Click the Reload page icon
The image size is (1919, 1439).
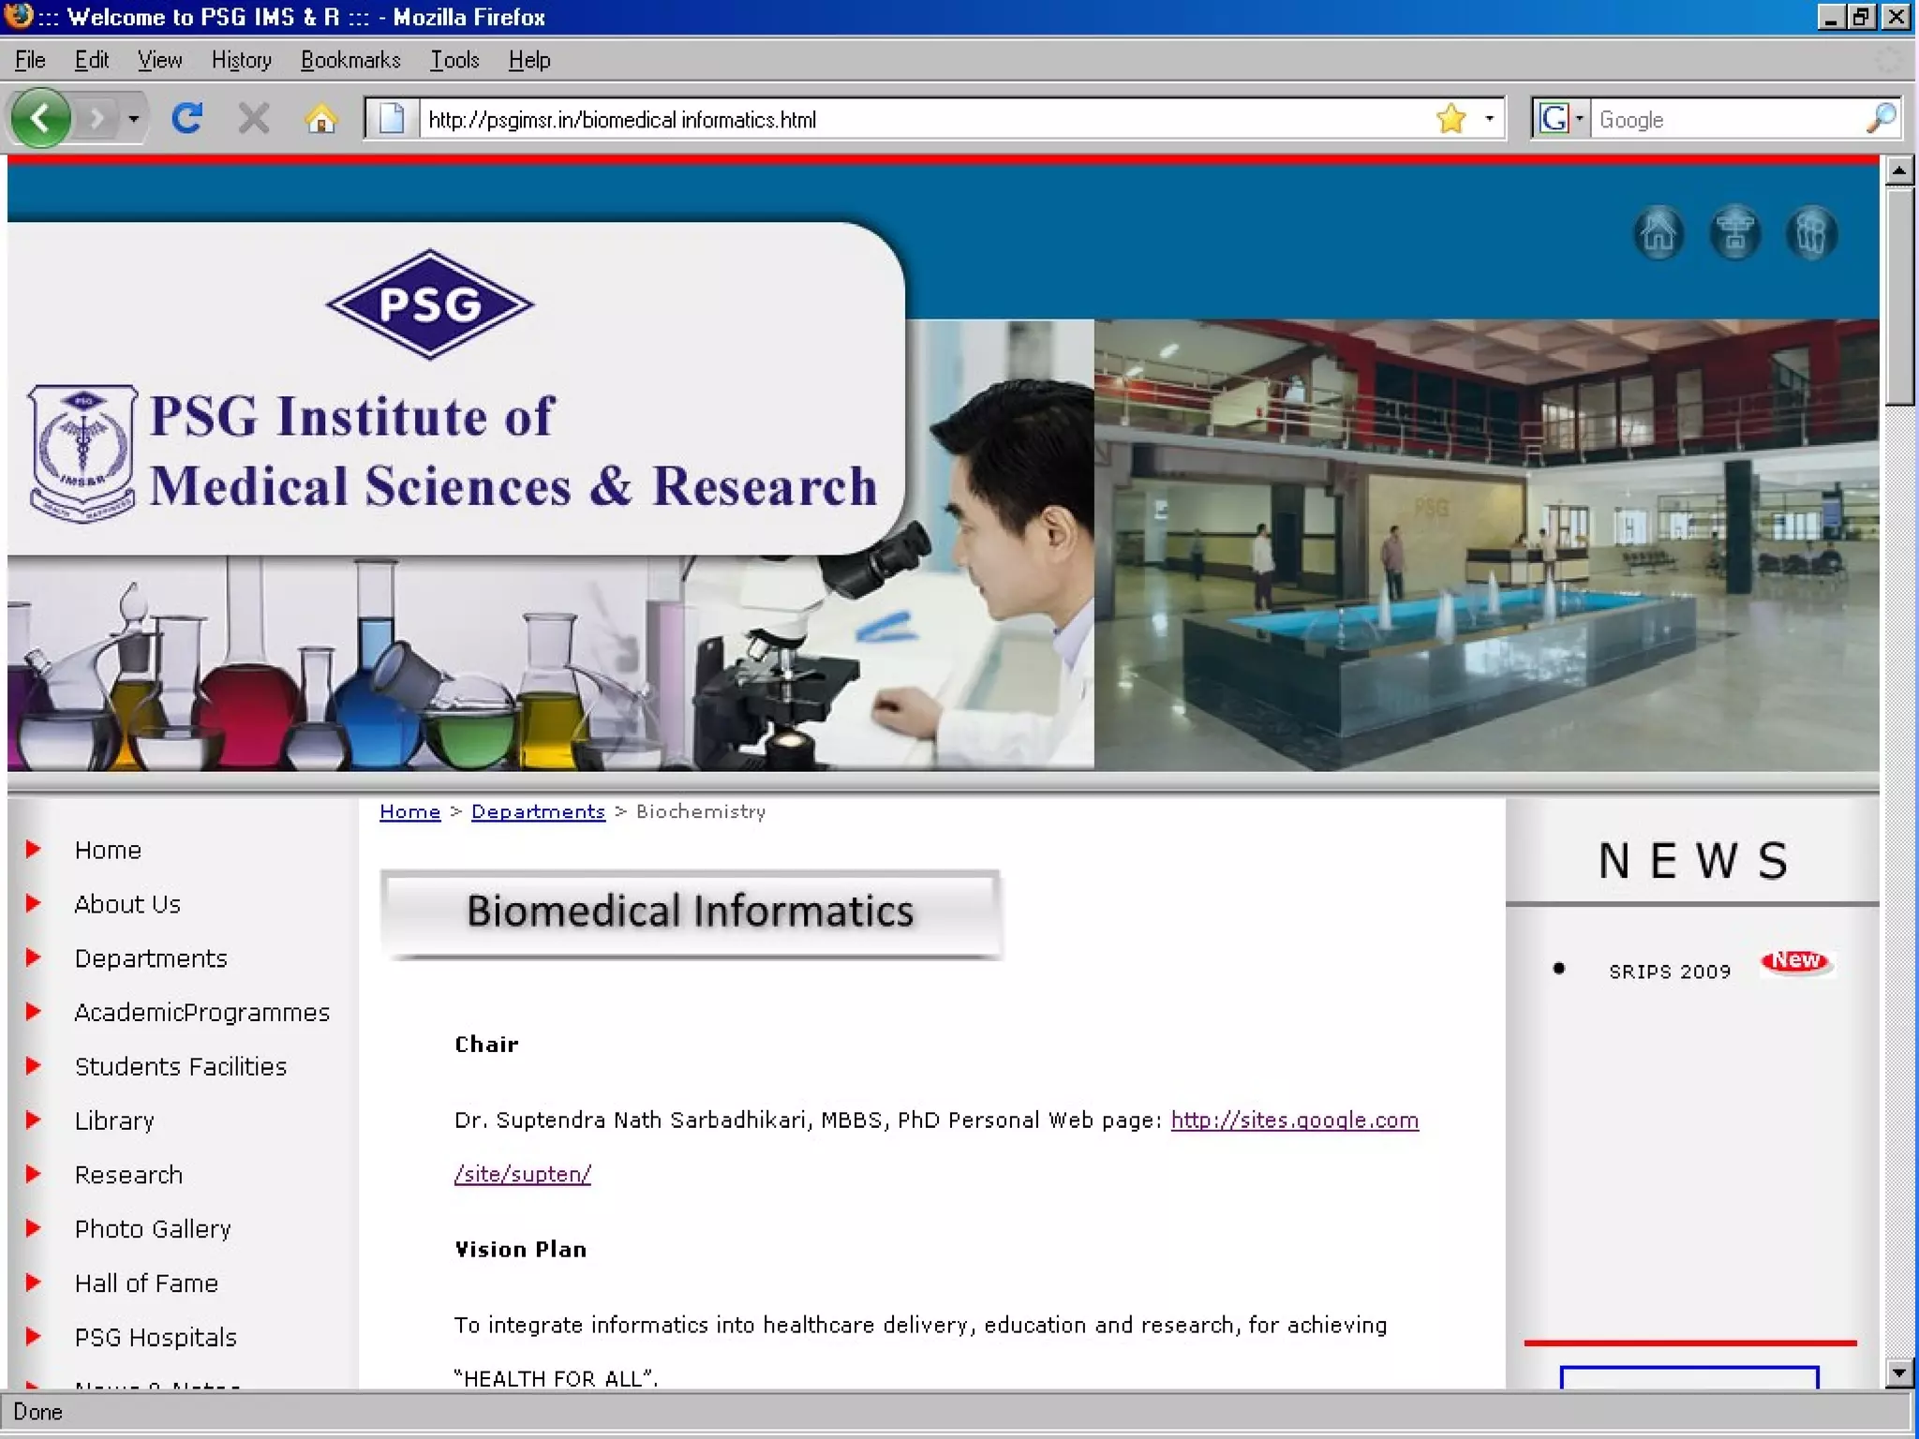pos(187,118)
